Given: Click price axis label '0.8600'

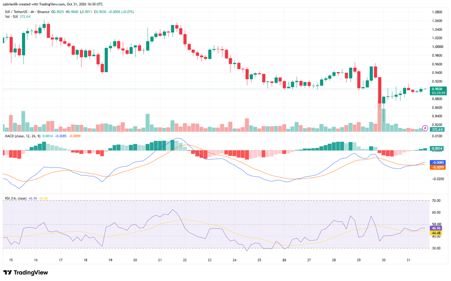Looking at the screenshot, I should pyautogui.click(x=437, y=108).
